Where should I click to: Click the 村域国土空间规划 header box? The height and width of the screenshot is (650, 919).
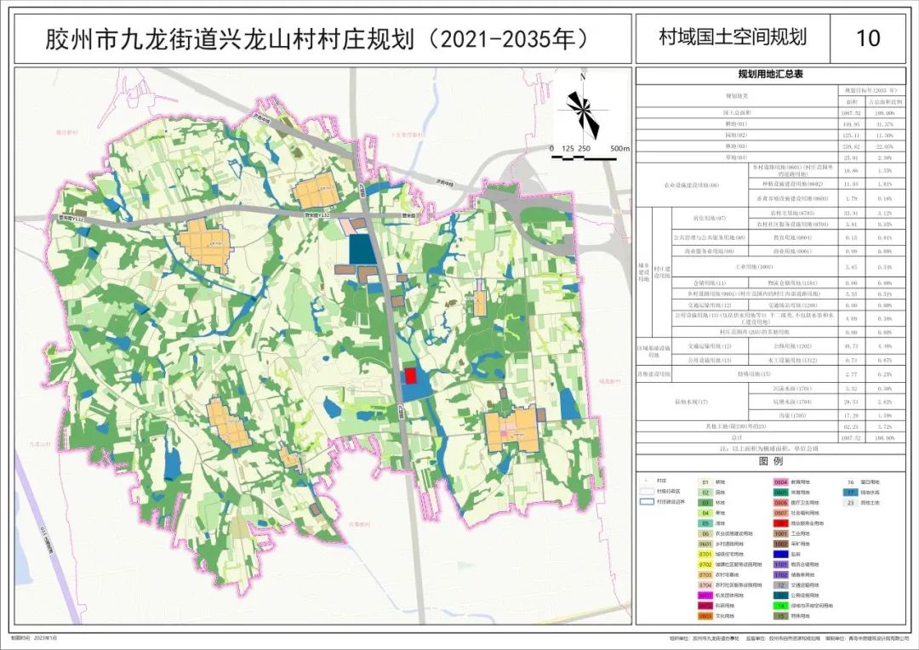coord(732,37)
